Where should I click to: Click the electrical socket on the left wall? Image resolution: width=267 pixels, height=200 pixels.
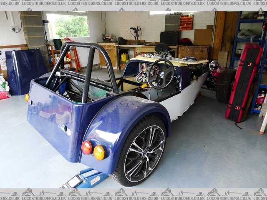pos(15,29)
